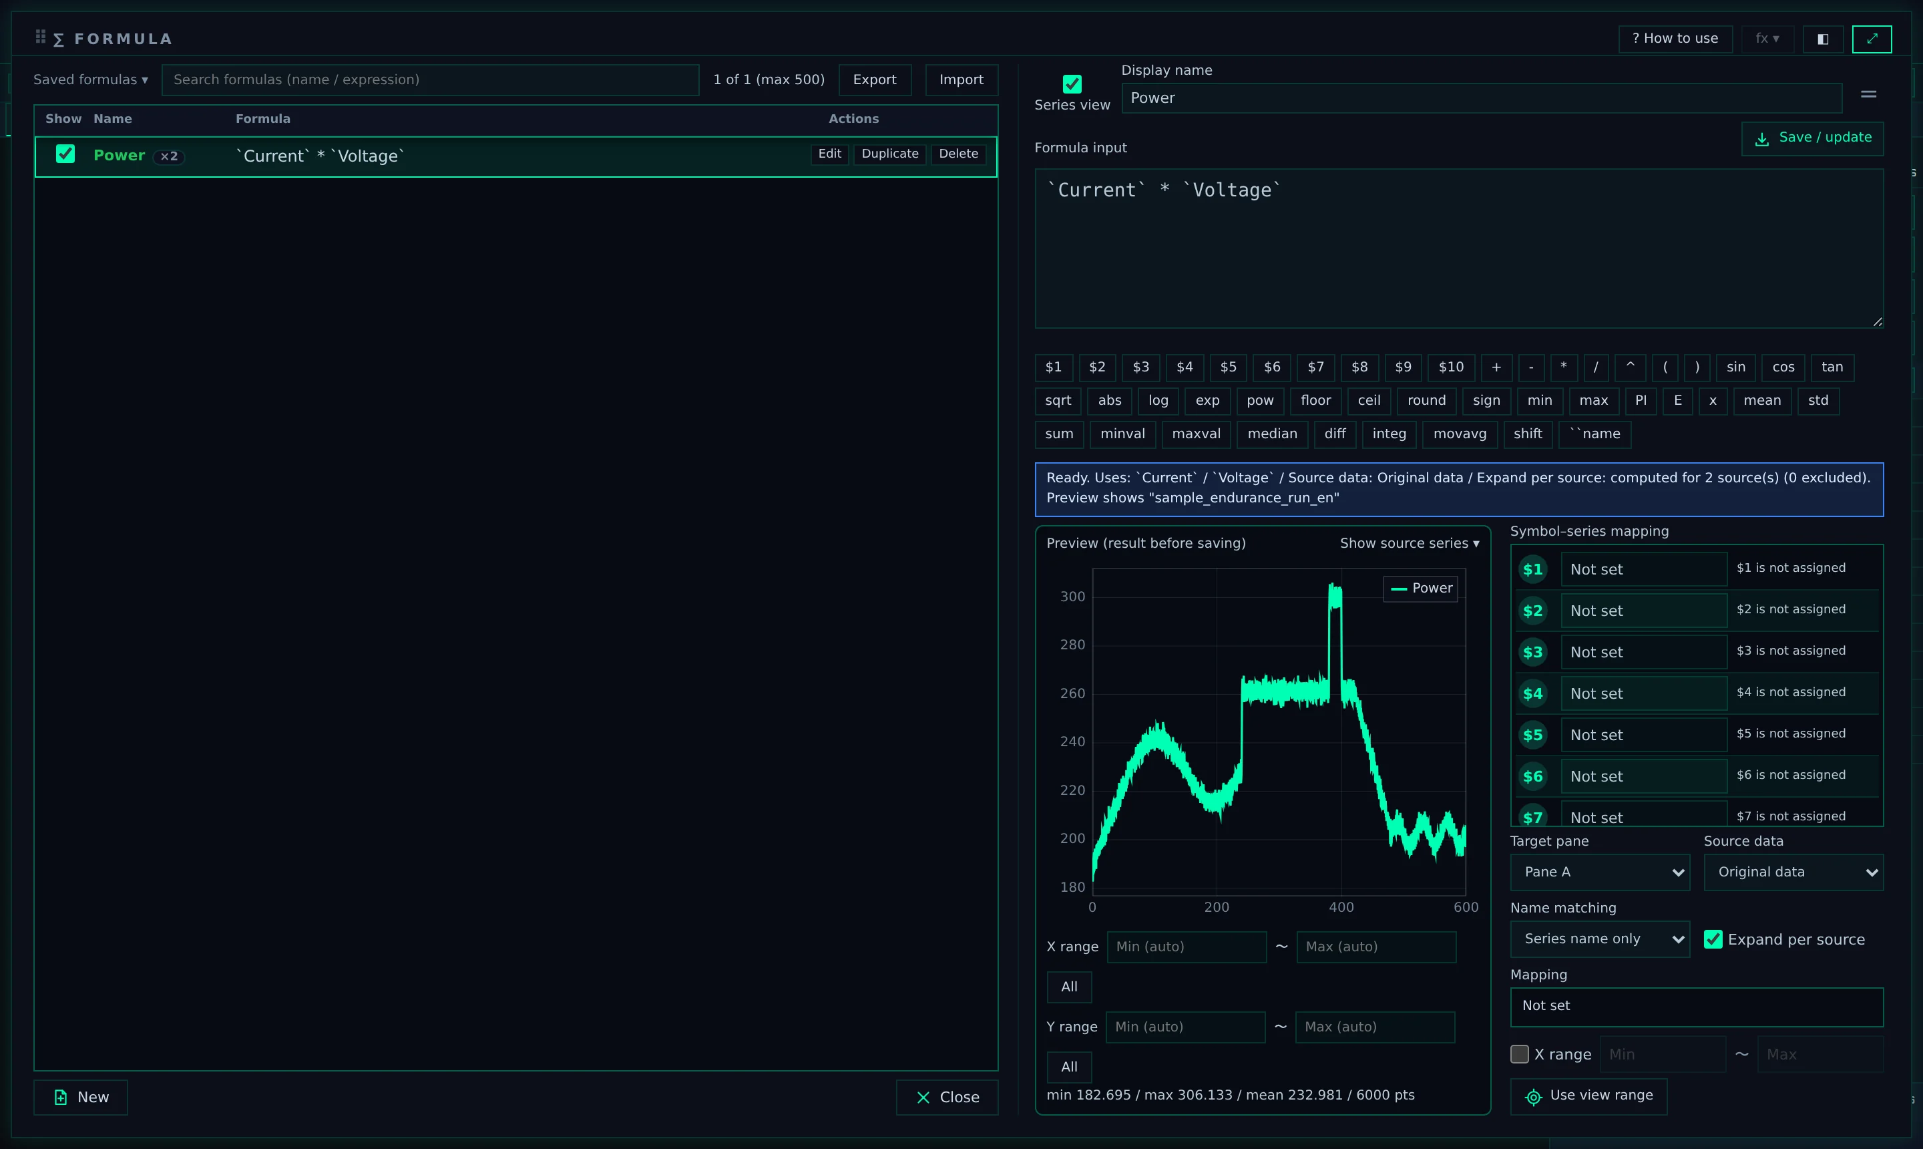Click the hamburger lines icon next to Display name
The width and height of the screenshot is (1923, 1149).
tap(1868, 94)
